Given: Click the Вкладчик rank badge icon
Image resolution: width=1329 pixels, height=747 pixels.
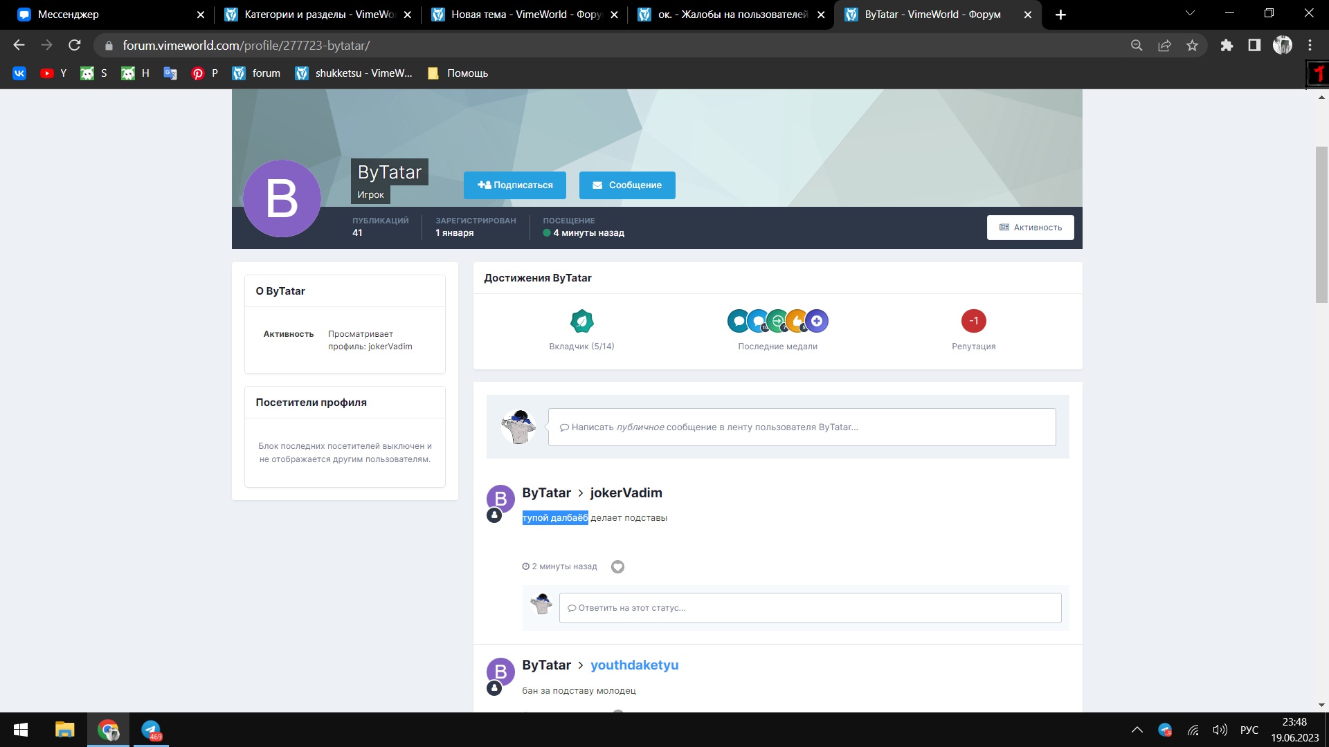Looking at the screenshot, I should coord(581,321).
